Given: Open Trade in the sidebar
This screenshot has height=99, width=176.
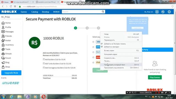Looking at the screenshot, I should [6, 49].
